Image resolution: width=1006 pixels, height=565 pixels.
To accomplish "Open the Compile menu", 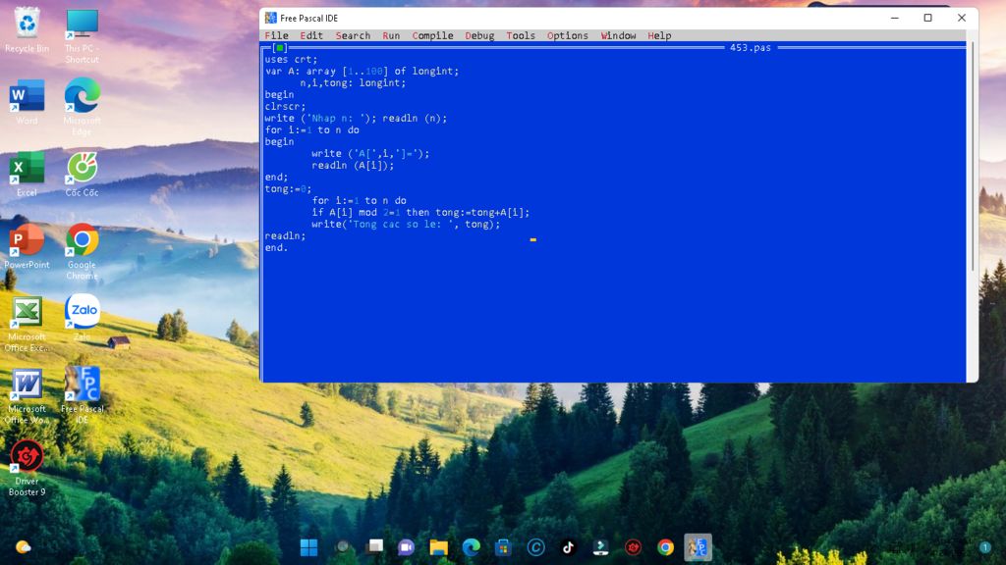I will tap(432, 36).
